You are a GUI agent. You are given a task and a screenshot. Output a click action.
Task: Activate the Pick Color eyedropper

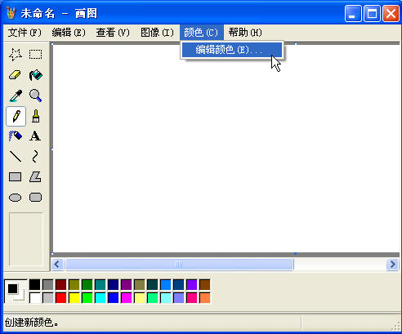[16, 96]
